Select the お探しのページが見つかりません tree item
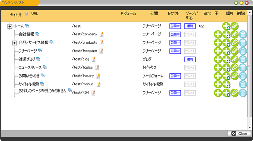This screenshot has height=141, width=253. pos(42,91)
